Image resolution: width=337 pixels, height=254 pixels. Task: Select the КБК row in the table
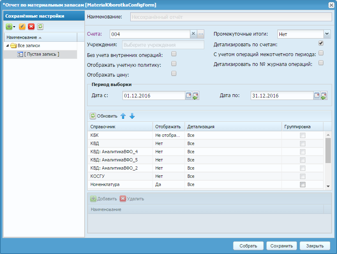(205, 135)
